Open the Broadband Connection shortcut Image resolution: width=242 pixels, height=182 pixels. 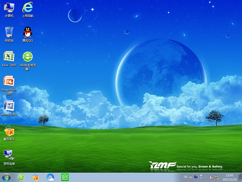(9, 155)
